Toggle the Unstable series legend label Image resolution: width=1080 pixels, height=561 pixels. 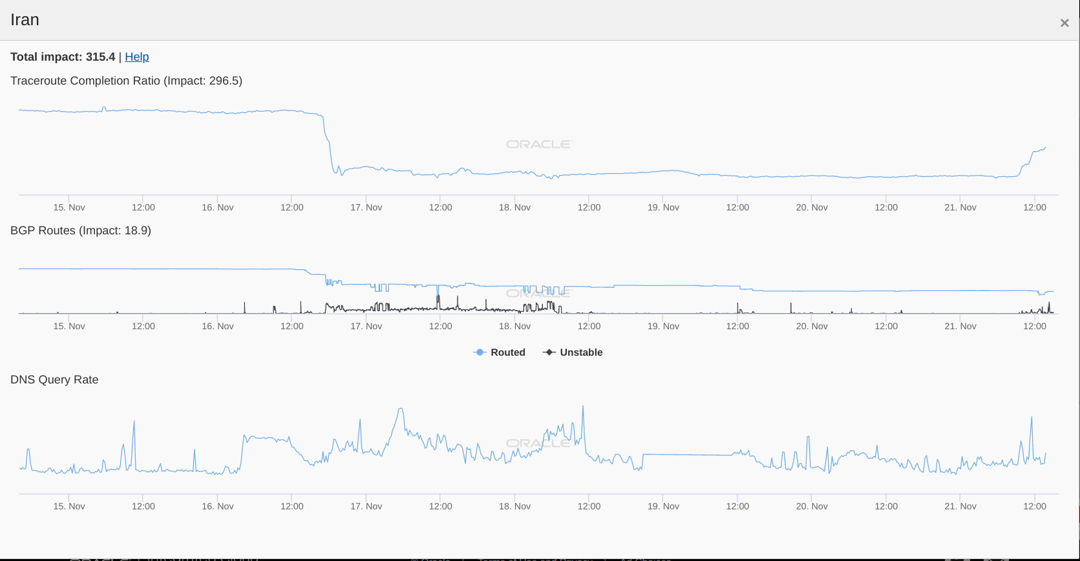click(581, 352)
